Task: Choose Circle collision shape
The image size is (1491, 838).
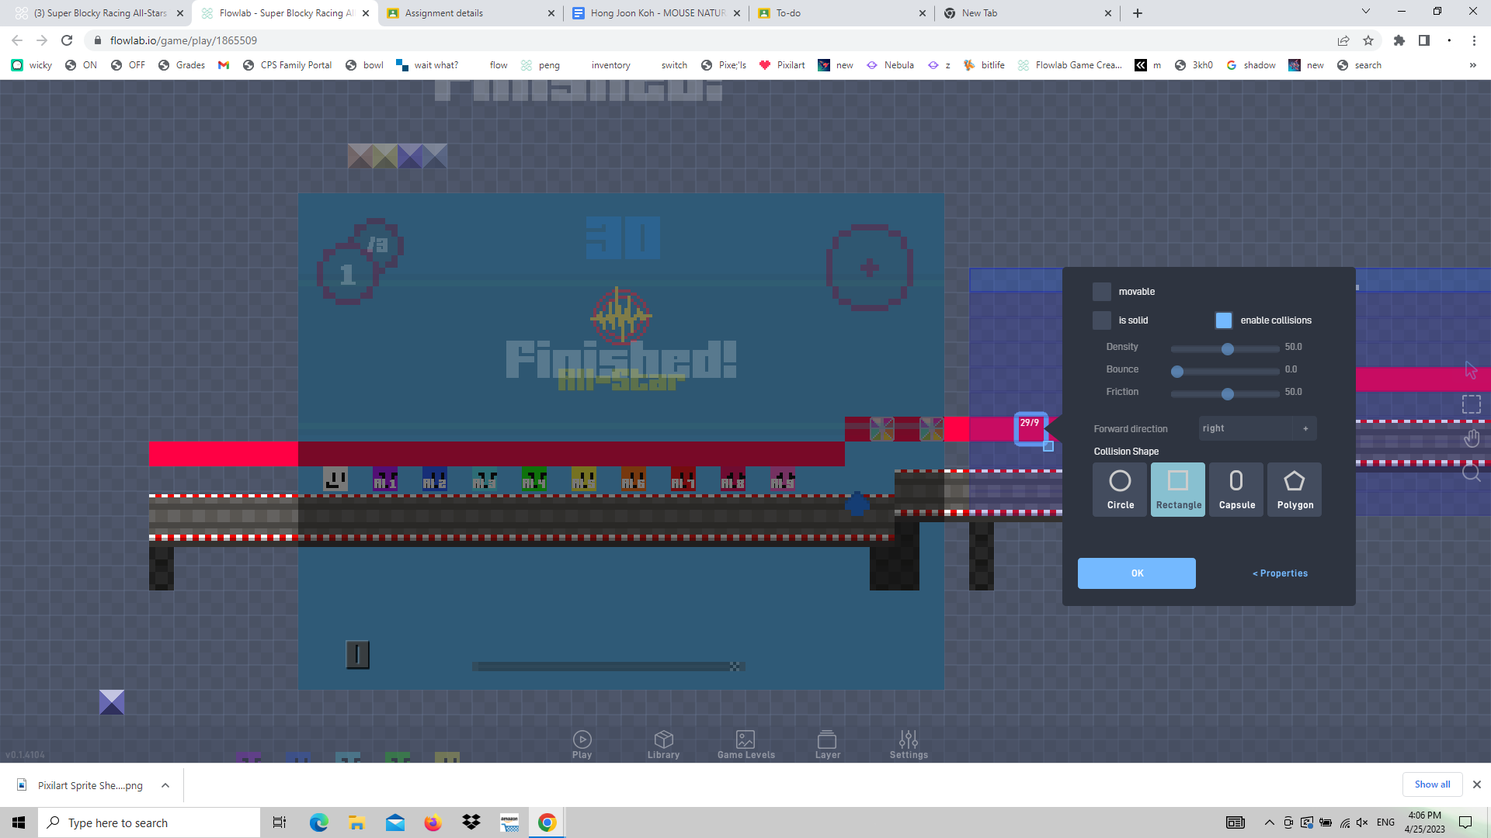Action: [x=1120, y=490]
